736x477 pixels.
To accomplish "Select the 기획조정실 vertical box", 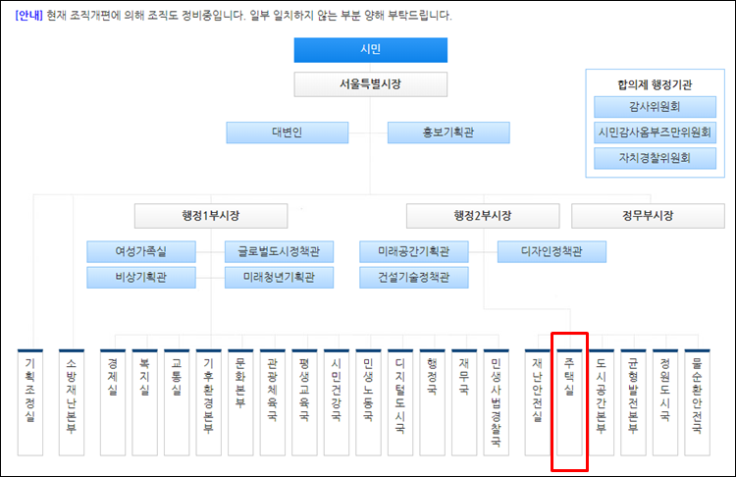I will (x=30, y=402).
